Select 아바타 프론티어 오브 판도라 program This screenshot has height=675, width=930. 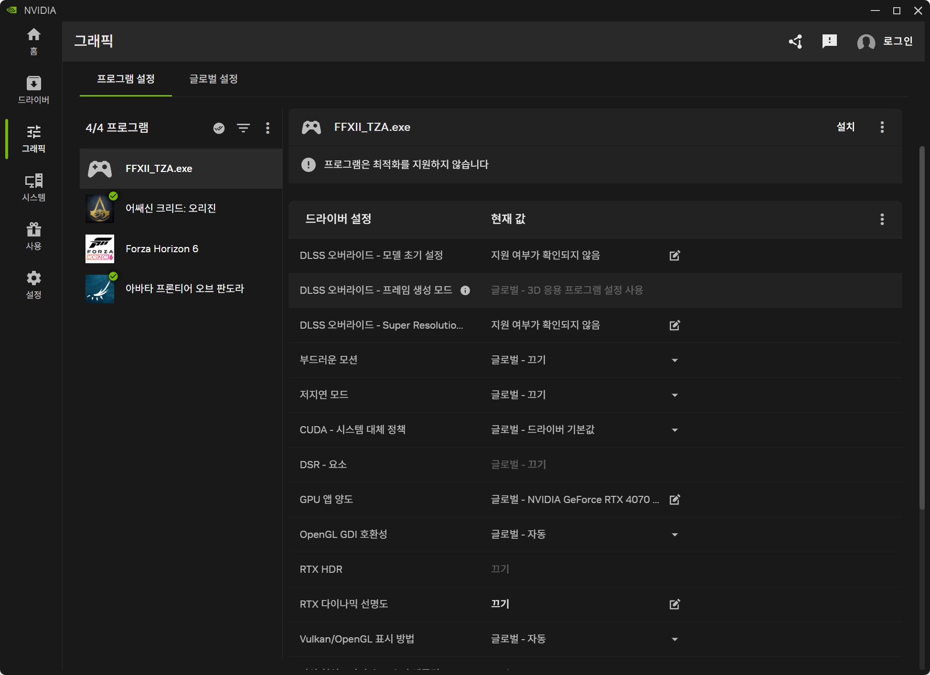point(181,289)
